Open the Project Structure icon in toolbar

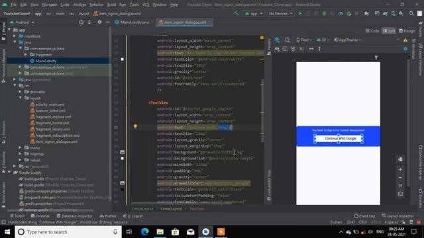click(x=366, y=13)
